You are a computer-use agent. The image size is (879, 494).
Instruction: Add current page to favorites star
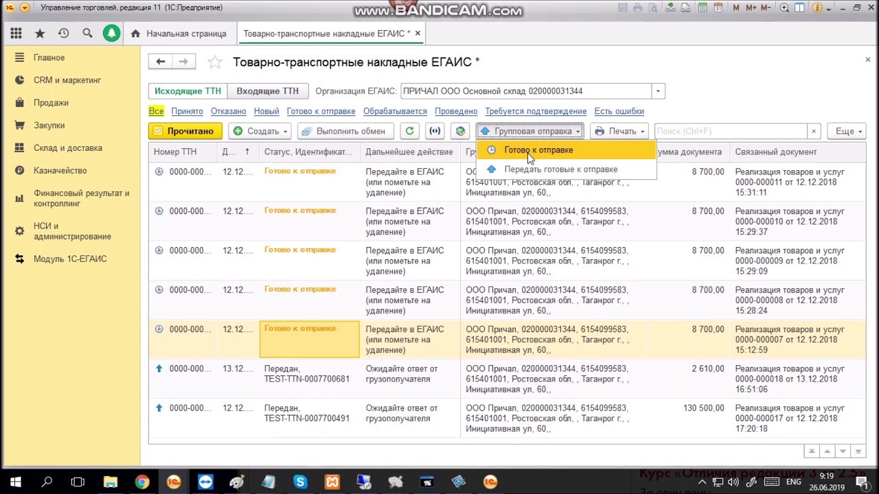(215, 62)
